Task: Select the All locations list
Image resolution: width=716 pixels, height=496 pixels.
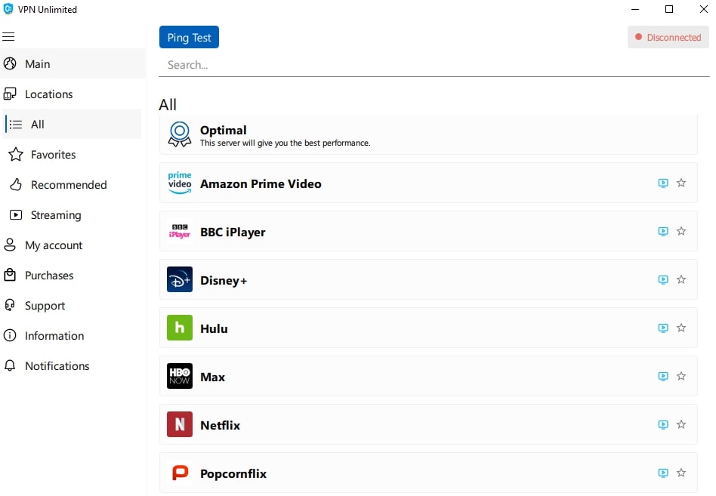Action: click(73, 124)
